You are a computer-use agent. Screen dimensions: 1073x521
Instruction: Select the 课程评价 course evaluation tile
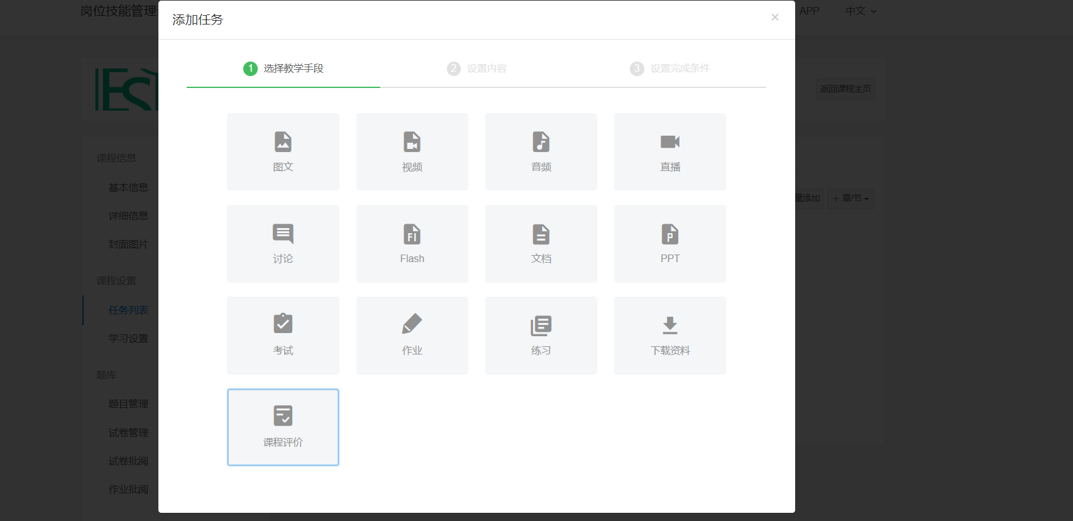pos(283,427)
